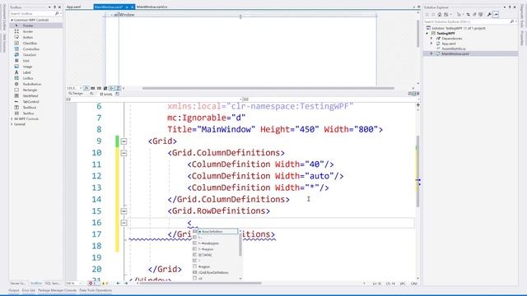Expand App.xaml node in Solution Explorer
The image size is (527, 296).
[431, 44]
